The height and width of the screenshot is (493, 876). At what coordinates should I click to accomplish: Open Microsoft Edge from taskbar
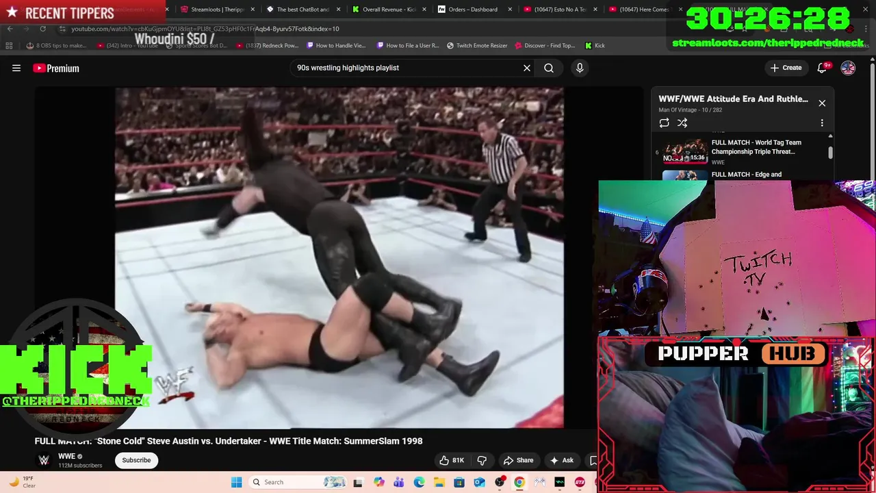coord(419,482)
